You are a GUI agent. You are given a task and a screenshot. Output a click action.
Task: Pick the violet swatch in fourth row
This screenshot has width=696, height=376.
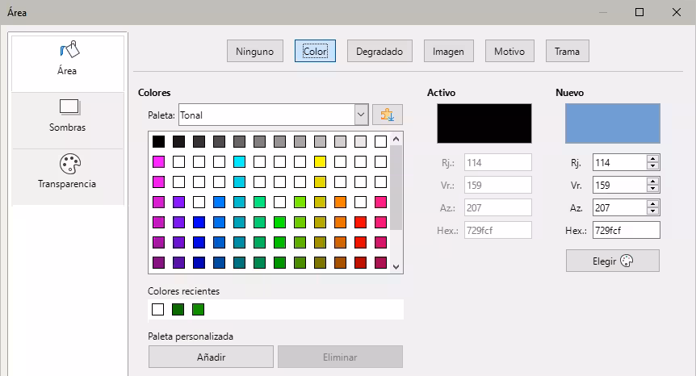(179, 203)
